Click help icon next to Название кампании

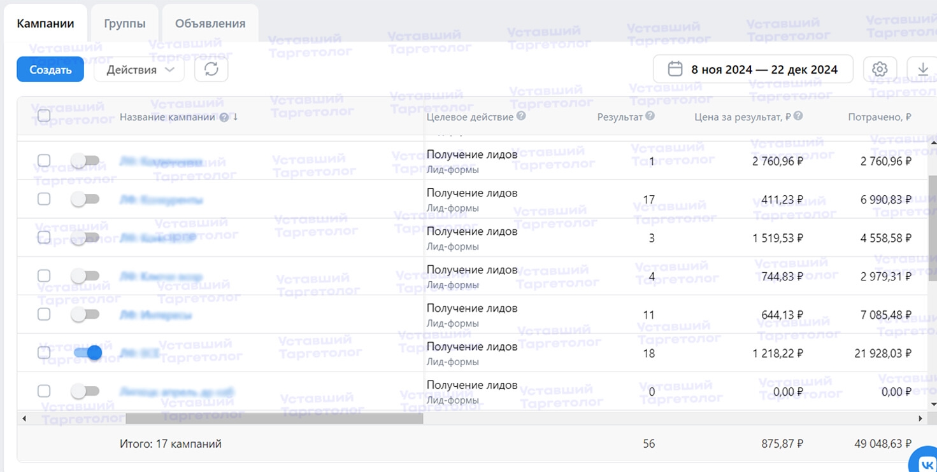(224, 117)
